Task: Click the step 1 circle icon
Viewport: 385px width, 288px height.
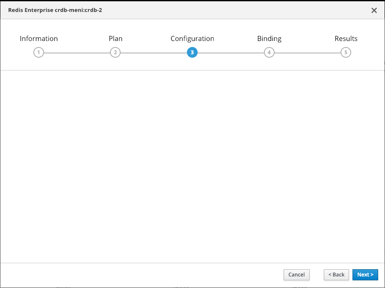Action: (38, 53)
